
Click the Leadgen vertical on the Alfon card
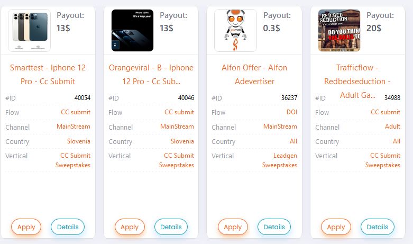[x=285, y=156]
